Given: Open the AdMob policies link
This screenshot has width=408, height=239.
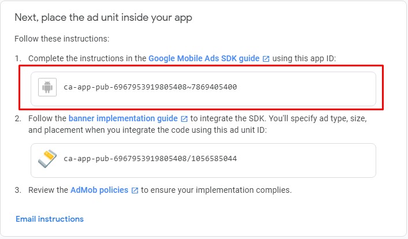Looking at the screenshot, I should [x=99, y=190].
